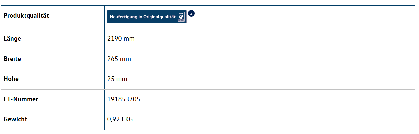Screen dimensions: 419x134
Task: Select the 'ET-Nummer' row label
Action: (x=21, y=99)
